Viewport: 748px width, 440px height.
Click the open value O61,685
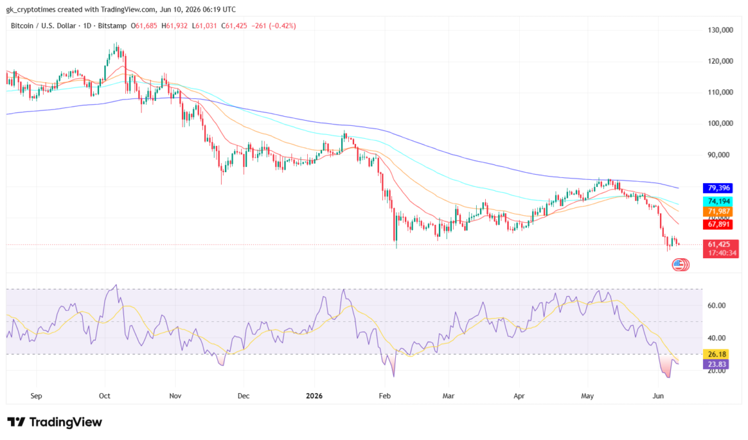(x=143, y=25)
